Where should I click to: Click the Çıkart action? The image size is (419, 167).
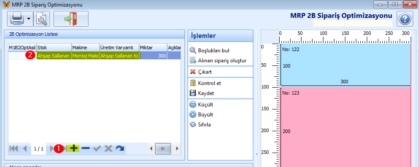[201, 72]
